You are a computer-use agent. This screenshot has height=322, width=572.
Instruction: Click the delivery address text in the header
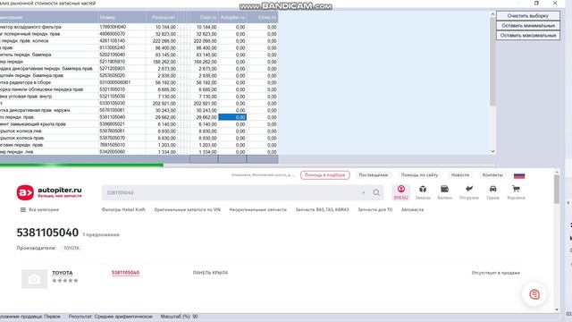coord(263,175)
